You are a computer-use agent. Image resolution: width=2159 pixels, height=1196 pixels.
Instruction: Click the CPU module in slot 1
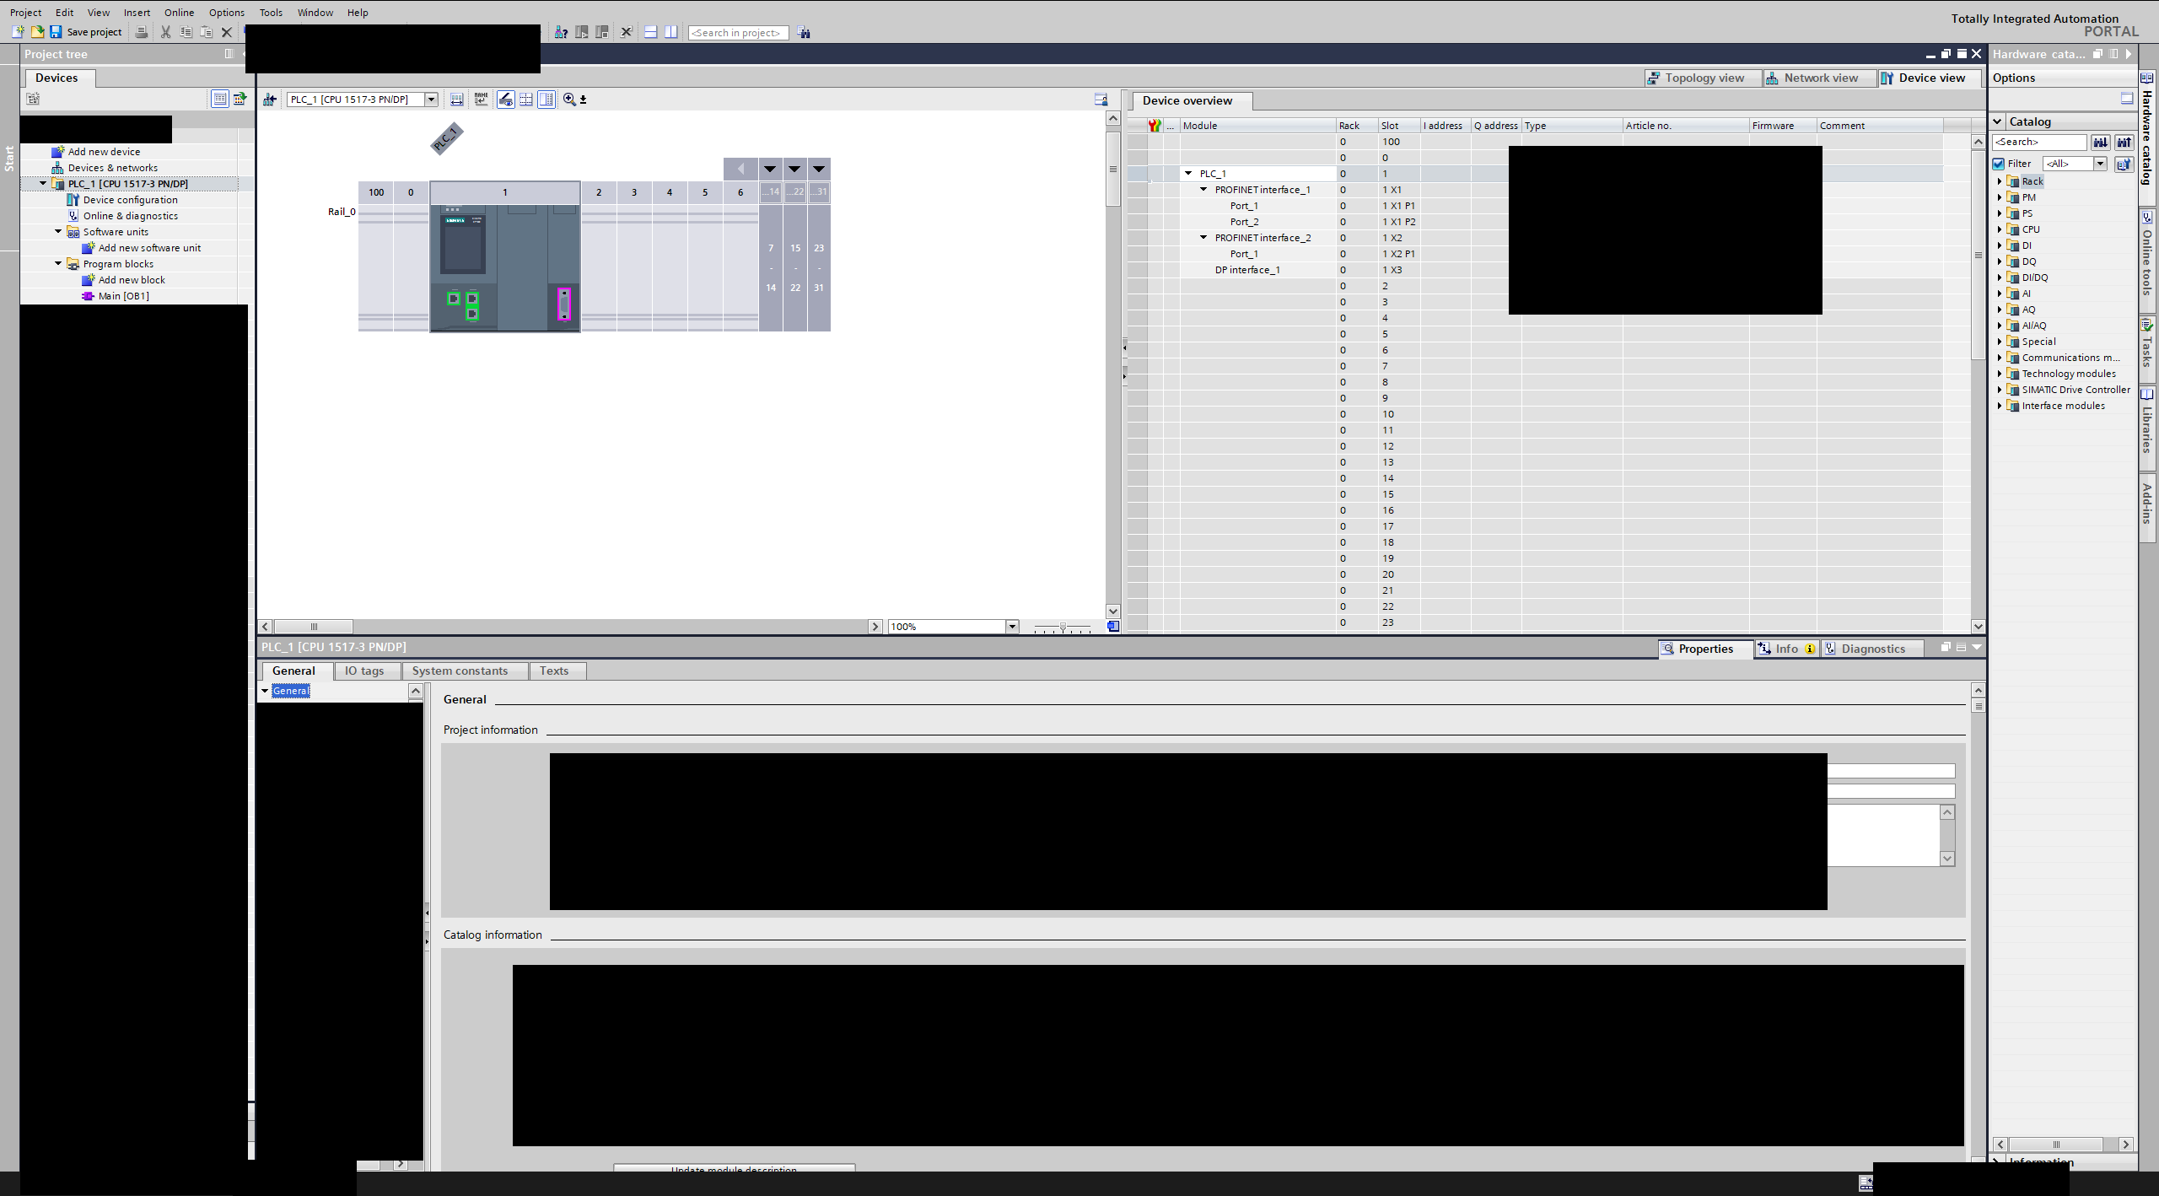click(x=504, y=268)
